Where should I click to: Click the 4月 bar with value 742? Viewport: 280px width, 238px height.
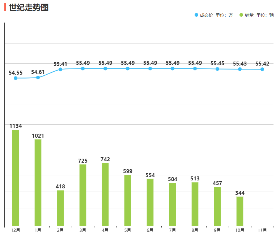[x=105, y=194]
